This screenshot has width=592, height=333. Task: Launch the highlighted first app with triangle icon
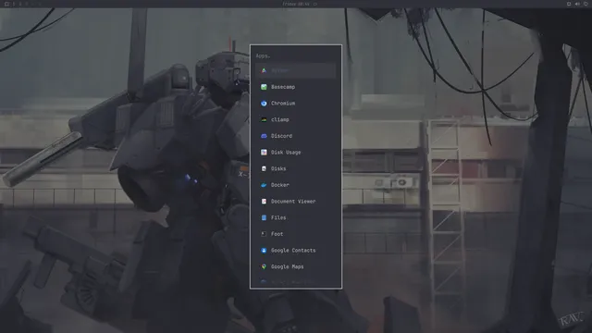coord(264,70)
